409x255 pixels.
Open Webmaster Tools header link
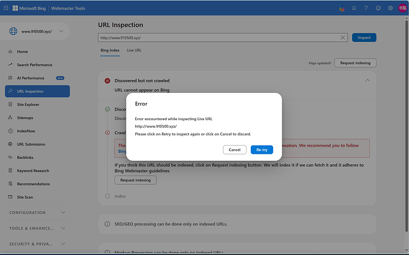click(x=68, y=8)
